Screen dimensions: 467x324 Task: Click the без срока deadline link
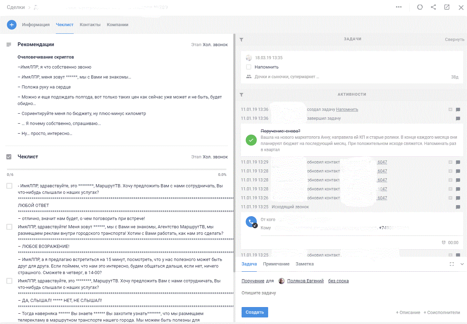(338, 281)
